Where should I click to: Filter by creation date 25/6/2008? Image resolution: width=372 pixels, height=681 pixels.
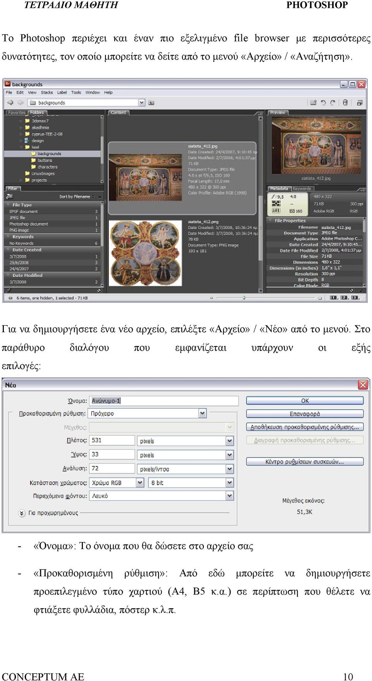[x=53, y=262]
